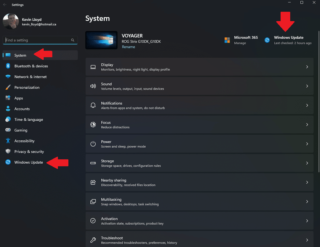Click the VOYAGER device wallpaper thumbnail
Viewport: 320px width, 247px height.
tap(101, 40)
